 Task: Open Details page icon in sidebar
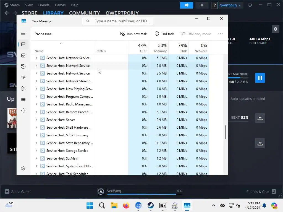(x=23, y=99)
